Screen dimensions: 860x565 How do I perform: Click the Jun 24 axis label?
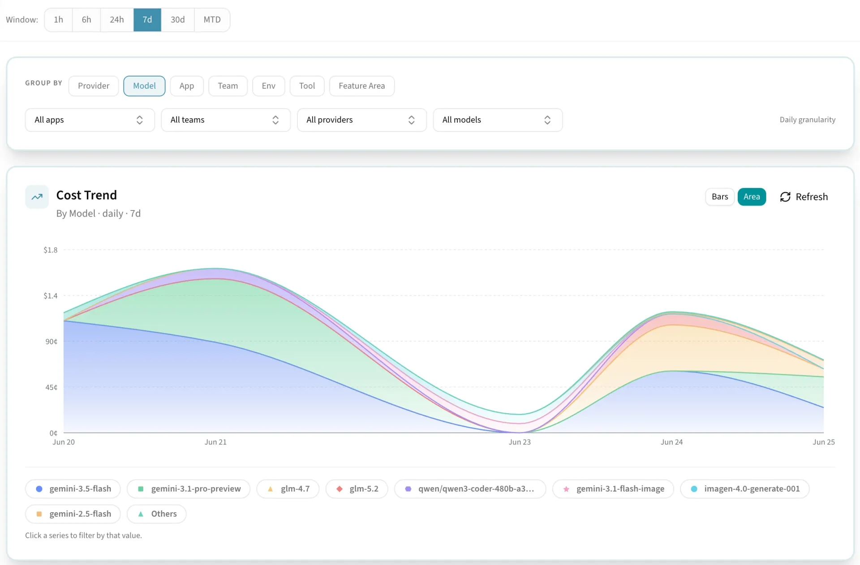[x=671, y=442]
